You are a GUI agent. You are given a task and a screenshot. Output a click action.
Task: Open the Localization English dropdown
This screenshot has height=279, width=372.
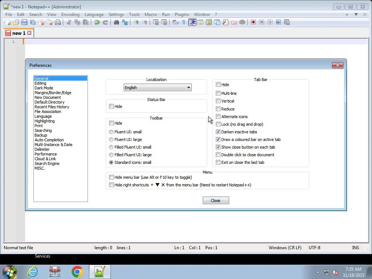(x=158, y=88)
